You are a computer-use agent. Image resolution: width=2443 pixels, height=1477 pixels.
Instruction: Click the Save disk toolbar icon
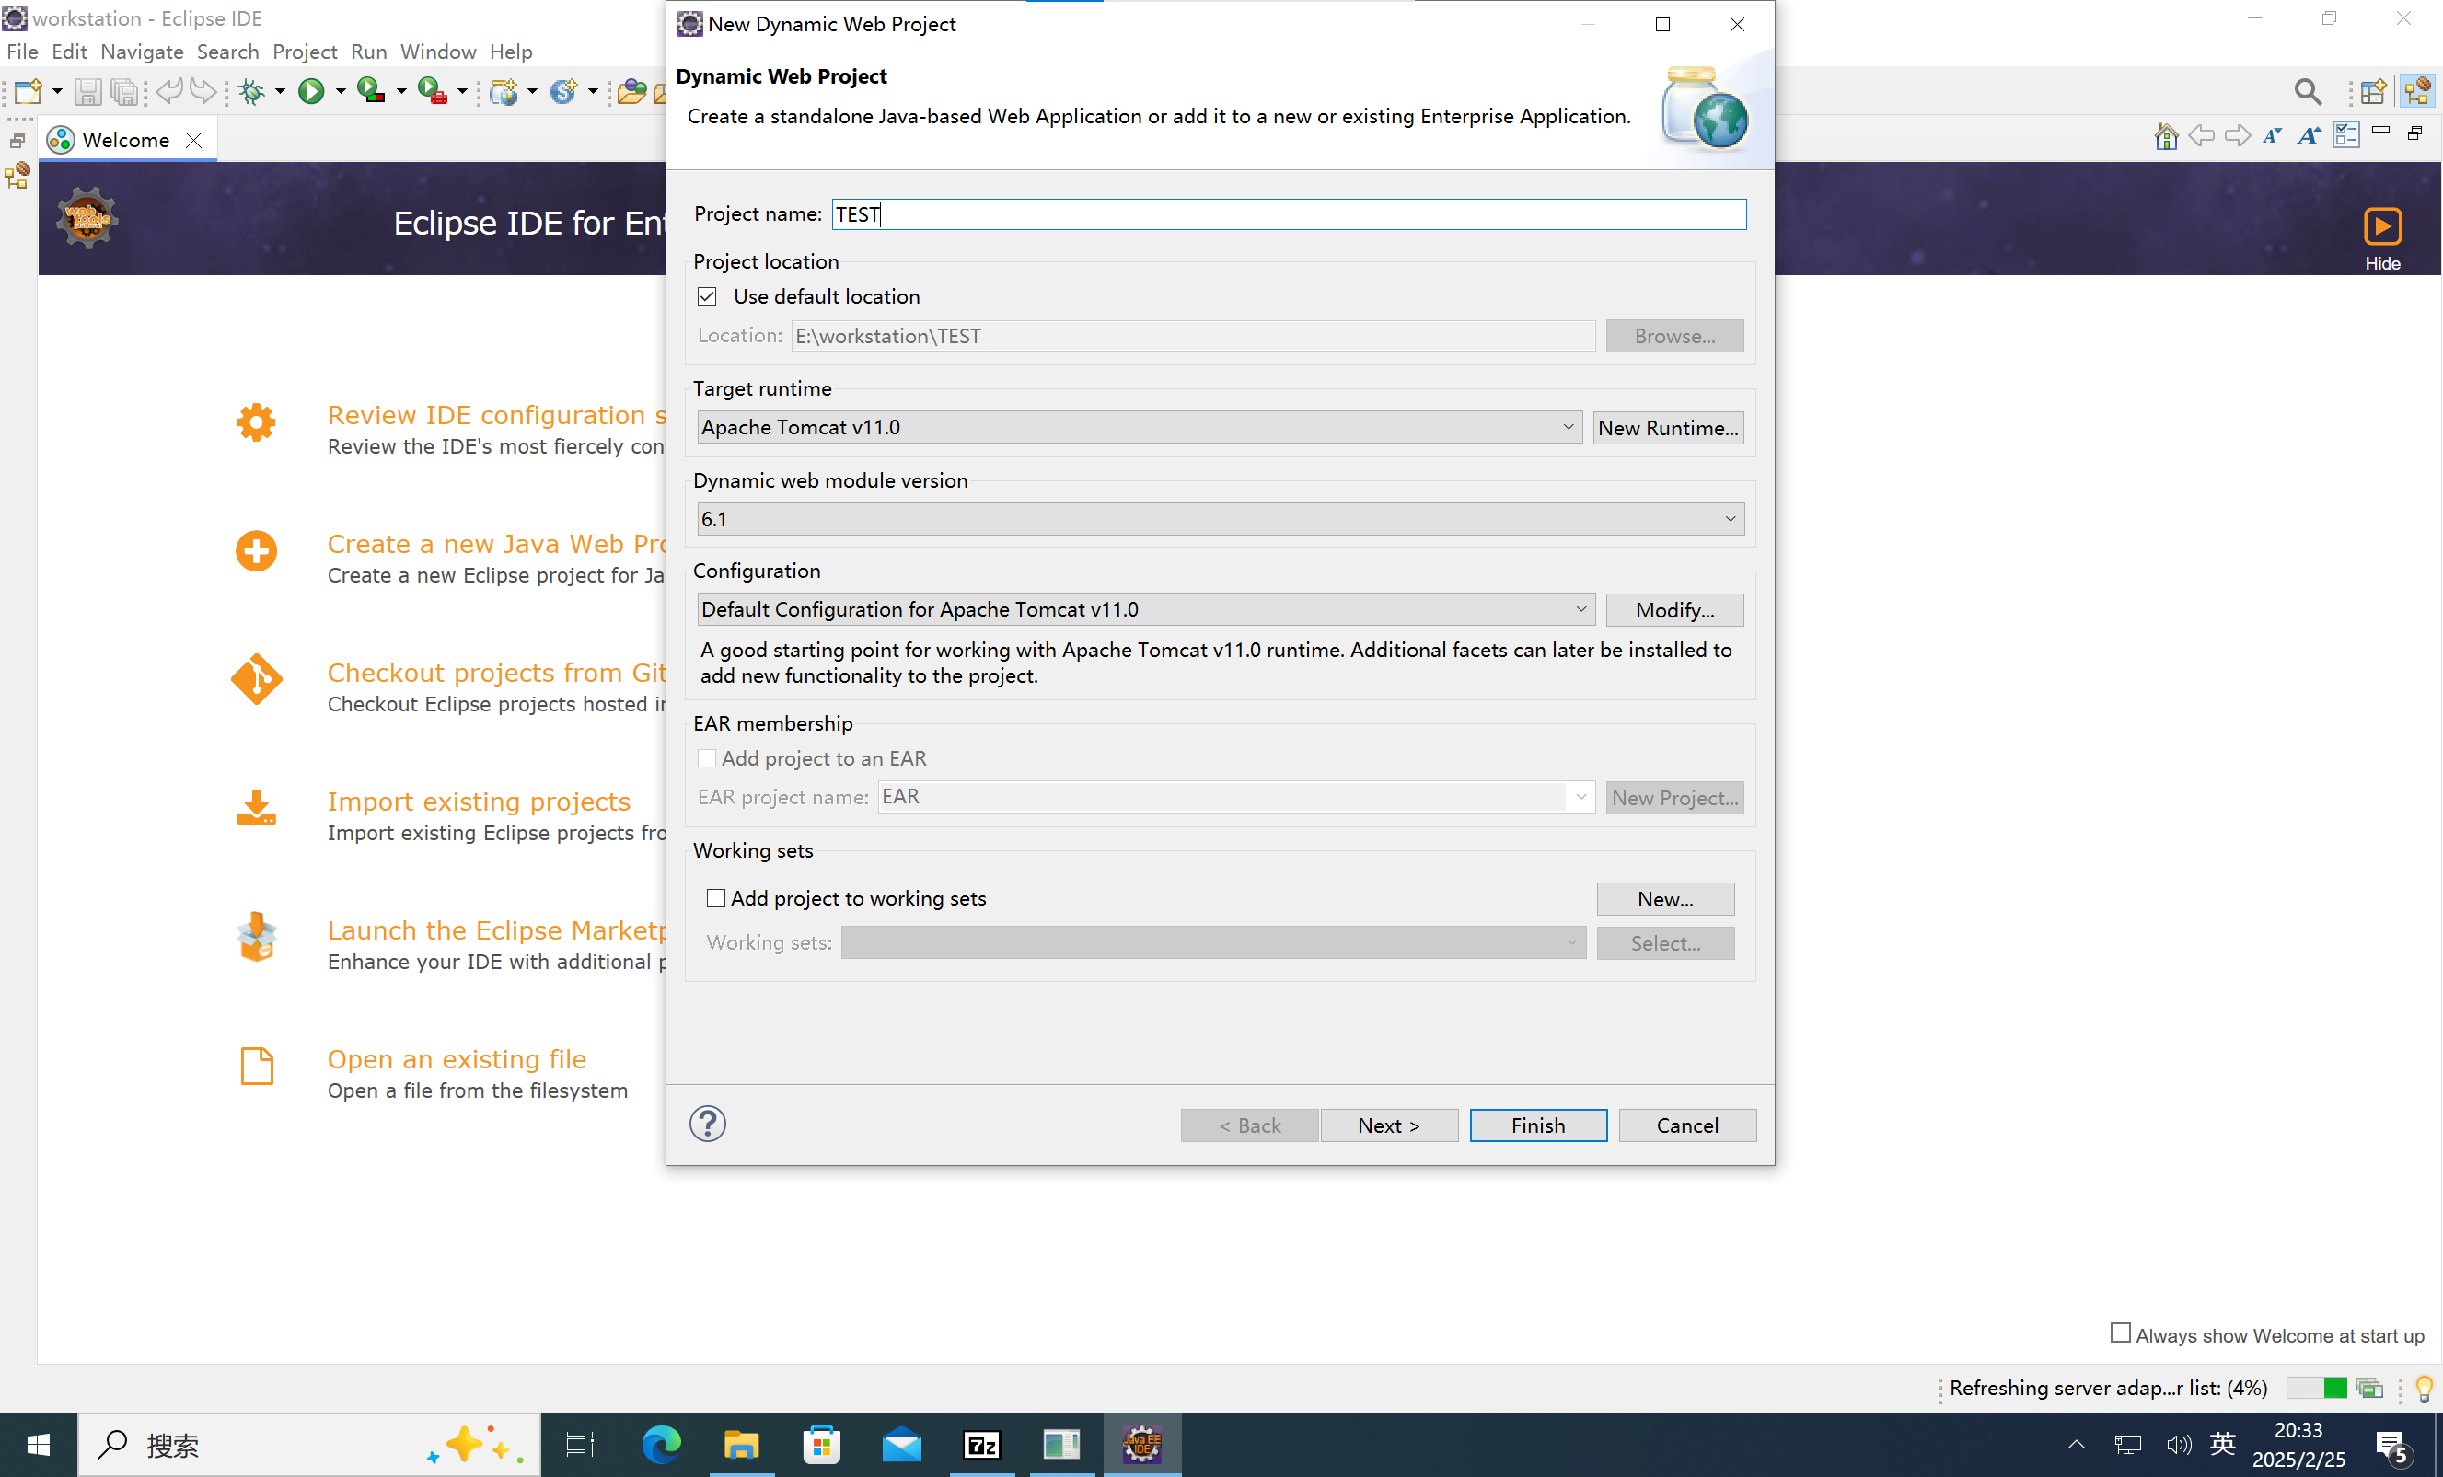pos(87,91)
